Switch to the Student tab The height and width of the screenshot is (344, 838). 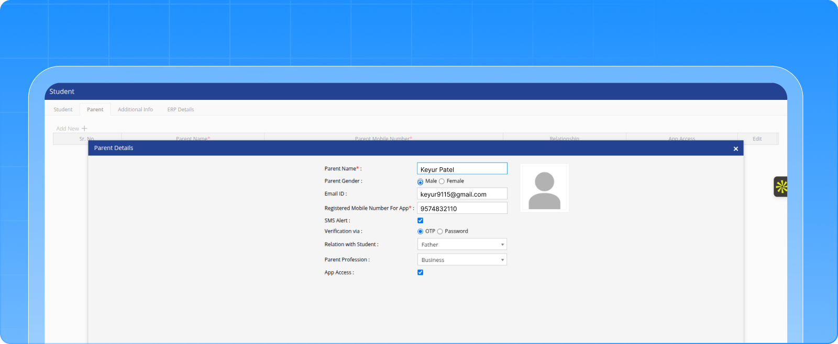[x=63, y=110]
